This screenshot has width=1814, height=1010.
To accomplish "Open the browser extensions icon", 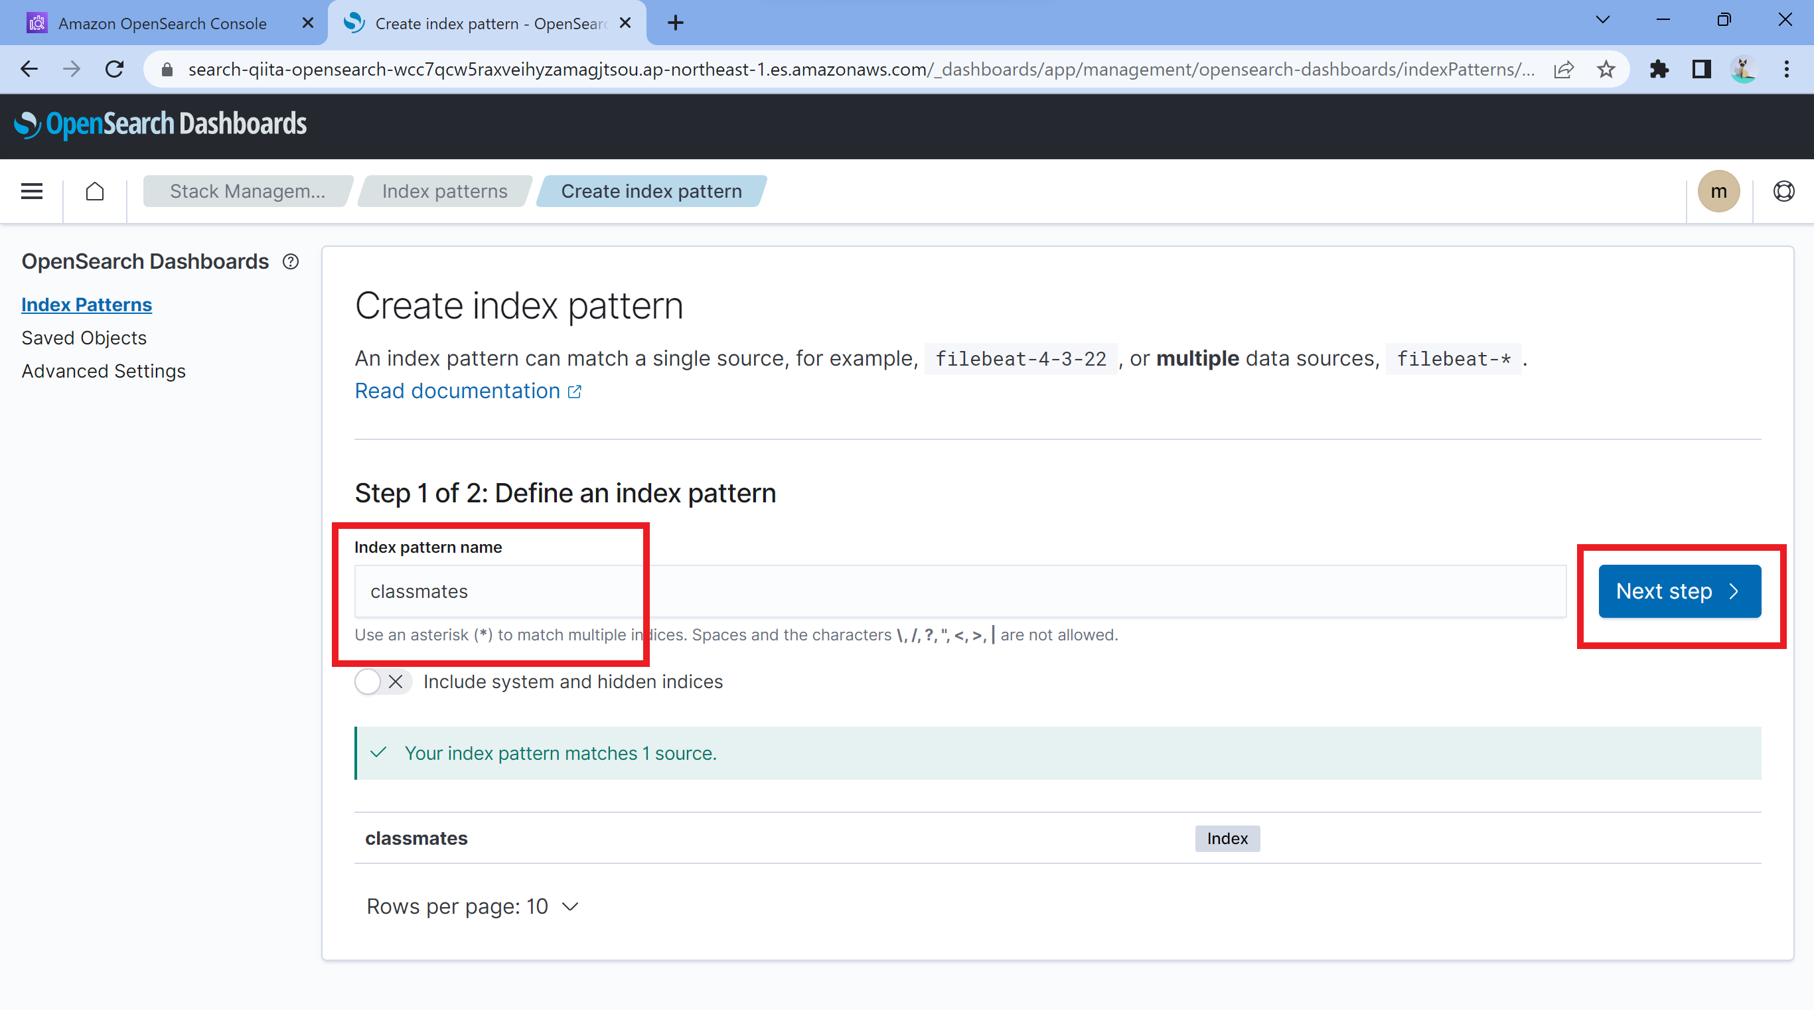I will (x=1659, y=69).
